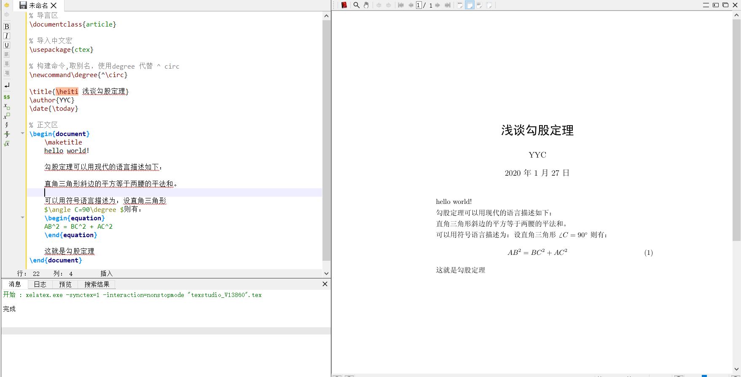Close the 未命名 document tab
Screen dimensions: 741x377
(54, 5)
